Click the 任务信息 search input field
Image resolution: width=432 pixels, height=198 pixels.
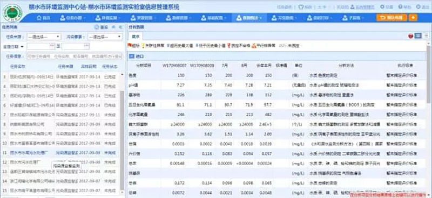click(x=74, y=56)
